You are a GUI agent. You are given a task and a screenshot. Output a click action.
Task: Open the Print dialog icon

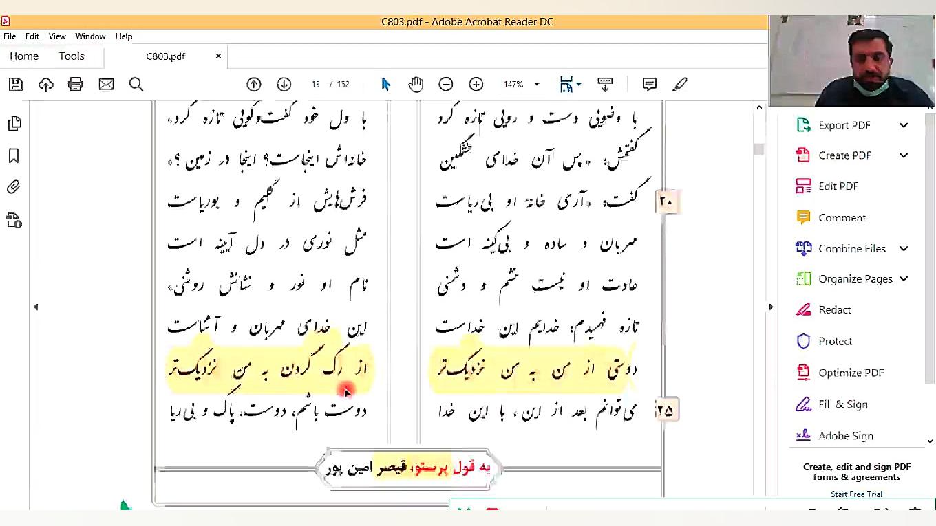pyautogui.click(x=76, y=84)
